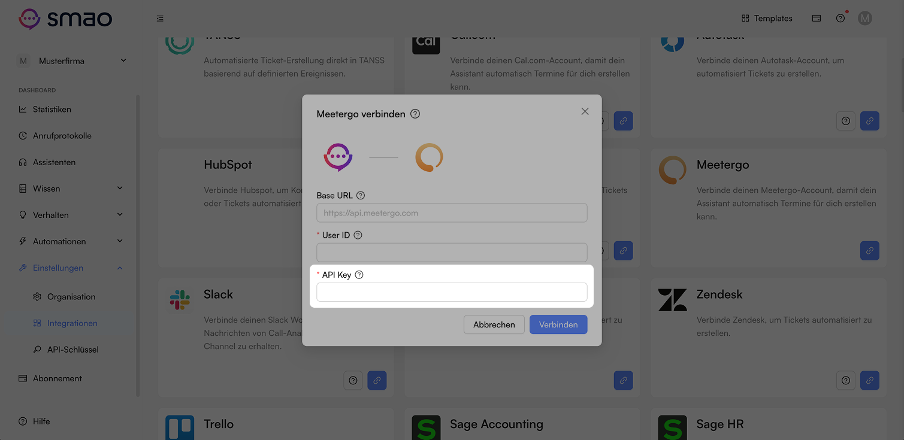This screenshot has width=904, height=440.
Task: Click help icon beside User ID label
Action: 358,235
